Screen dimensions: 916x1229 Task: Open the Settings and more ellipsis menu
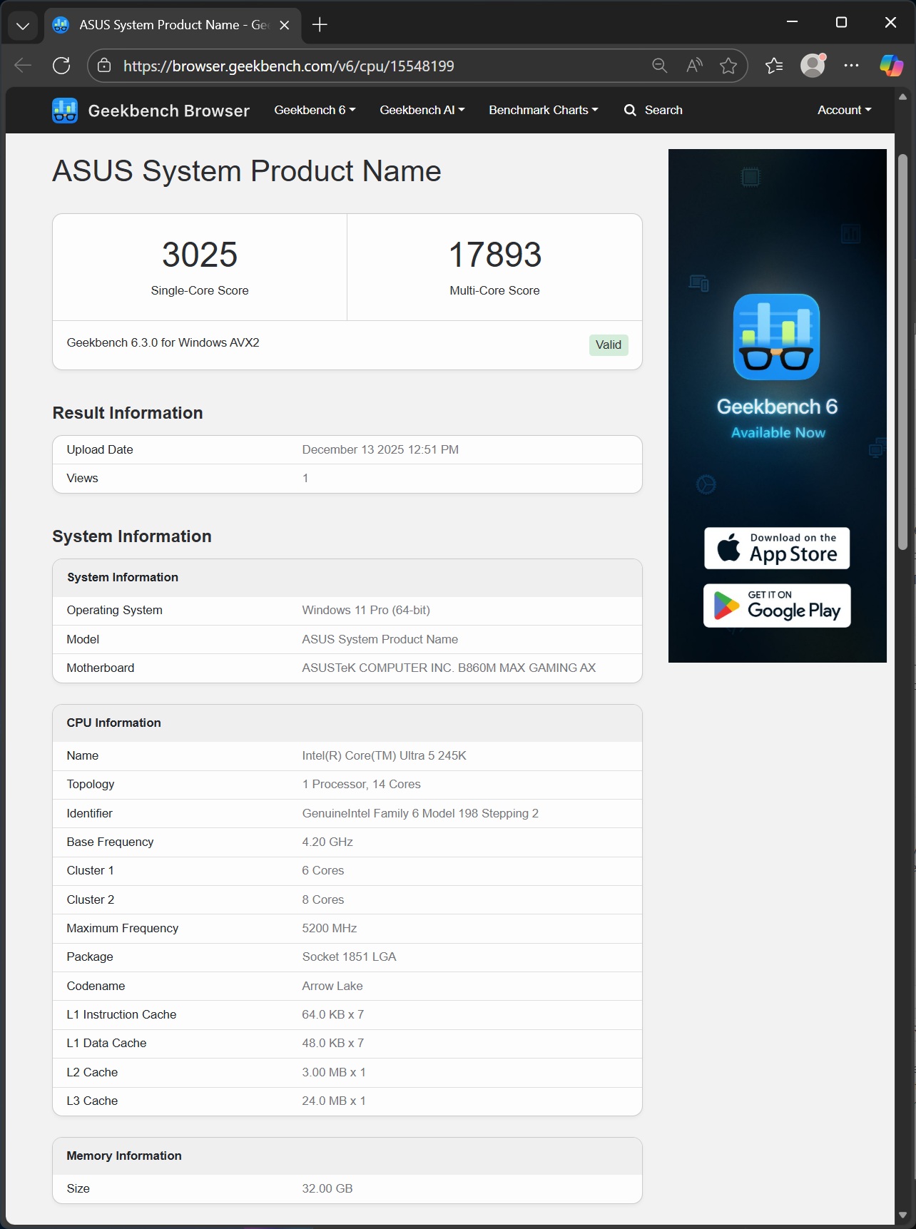[x=851, y=66]
